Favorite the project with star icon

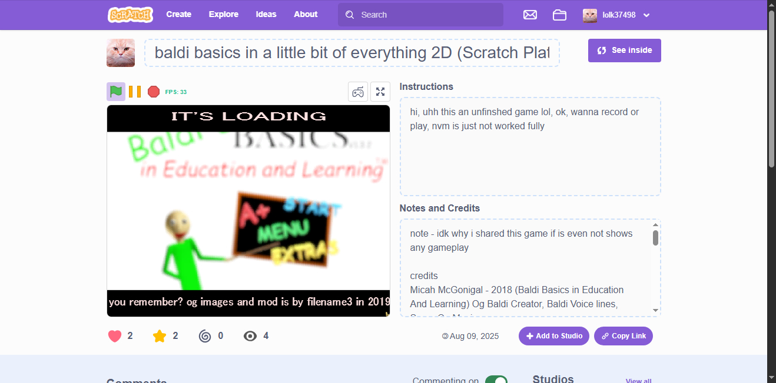(160, 336)
